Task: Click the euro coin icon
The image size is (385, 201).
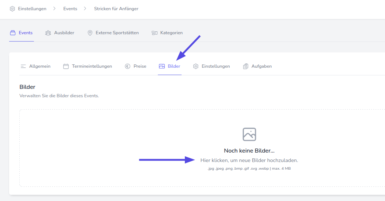Action: (128, 66)
